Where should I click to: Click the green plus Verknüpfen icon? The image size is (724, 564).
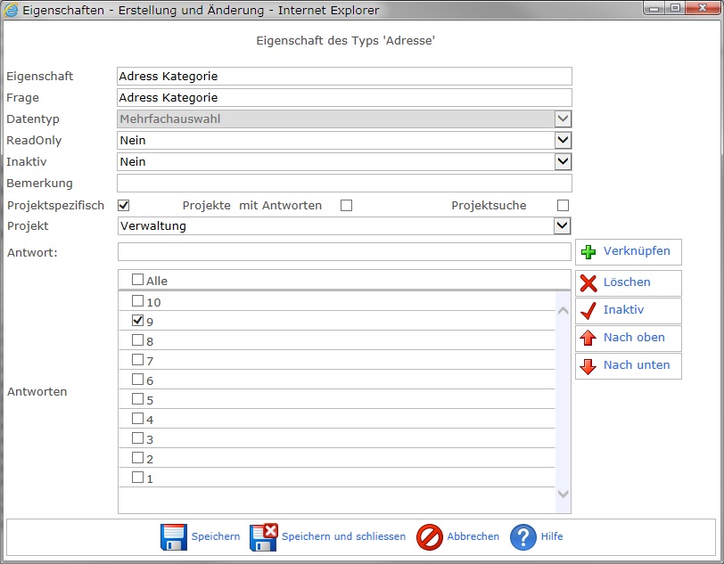[x=588, y=252]
